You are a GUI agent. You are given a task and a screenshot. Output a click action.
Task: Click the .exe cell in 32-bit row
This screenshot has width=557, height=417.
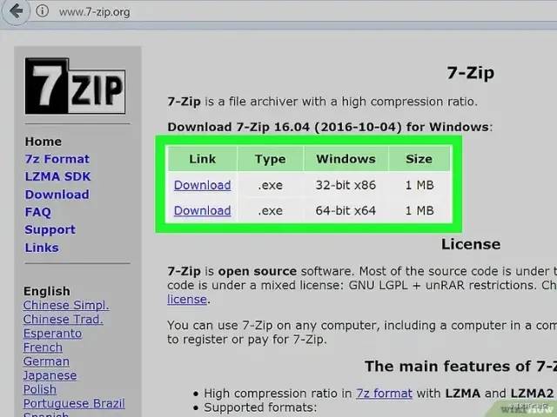(x=271, y=185)
